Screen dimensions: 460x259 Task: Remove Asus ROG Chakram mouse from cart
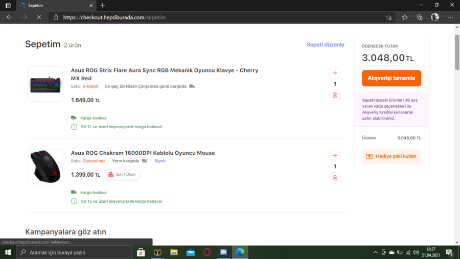tap(335, 178)
